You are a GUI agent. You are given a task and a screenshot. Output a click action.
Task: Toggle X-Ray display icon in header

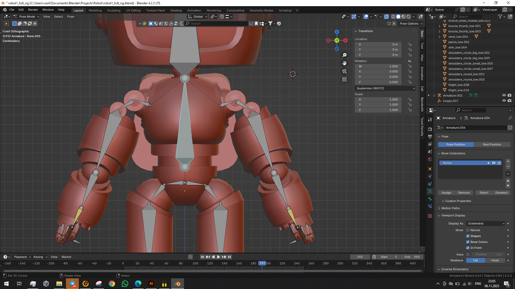(387, 17)
